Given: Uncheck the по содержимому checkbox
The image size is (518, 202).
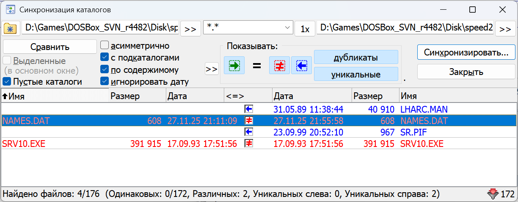Looking at the screenshot, I should tap(104, 69).
